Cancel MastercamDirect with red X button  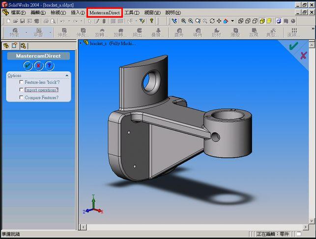[x=38, y=65]
